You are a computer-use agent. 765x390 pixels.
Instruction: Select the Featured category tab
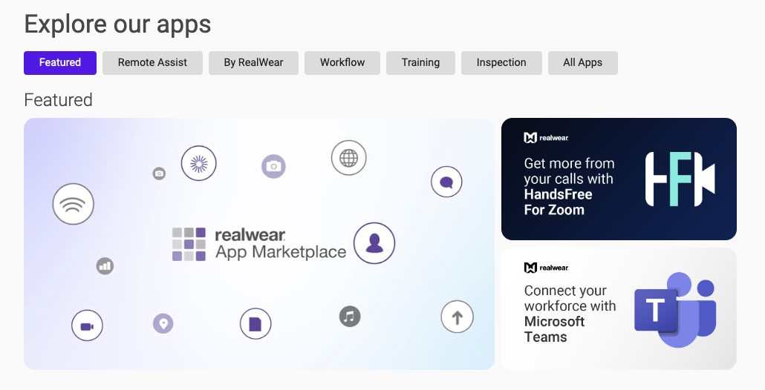pyautogui.click(x=60, y=63)
